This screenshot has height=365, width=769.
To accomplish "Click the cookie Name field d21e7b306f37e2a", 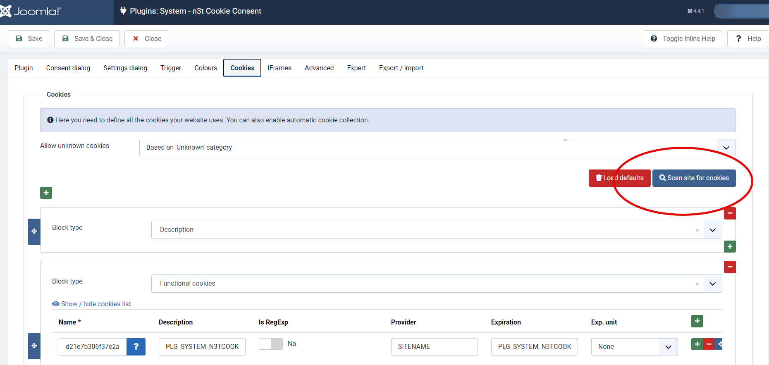I will [x=93, y=346].
